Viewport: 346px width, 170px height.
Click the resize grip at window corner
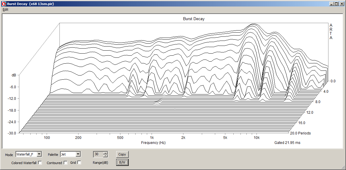point(343,168)
